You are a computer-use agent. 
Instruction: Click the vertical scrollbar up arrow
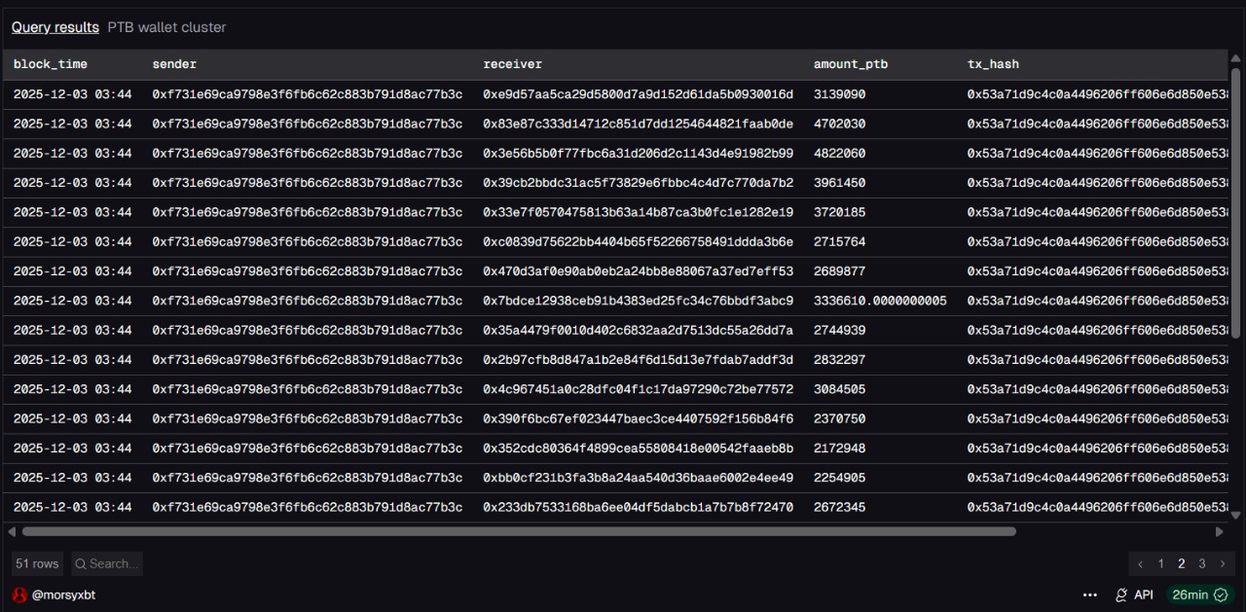pos(1236,57)
